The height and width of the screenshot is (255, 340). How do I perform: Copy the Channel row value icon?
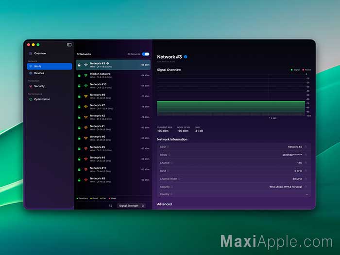pos(306,163)
